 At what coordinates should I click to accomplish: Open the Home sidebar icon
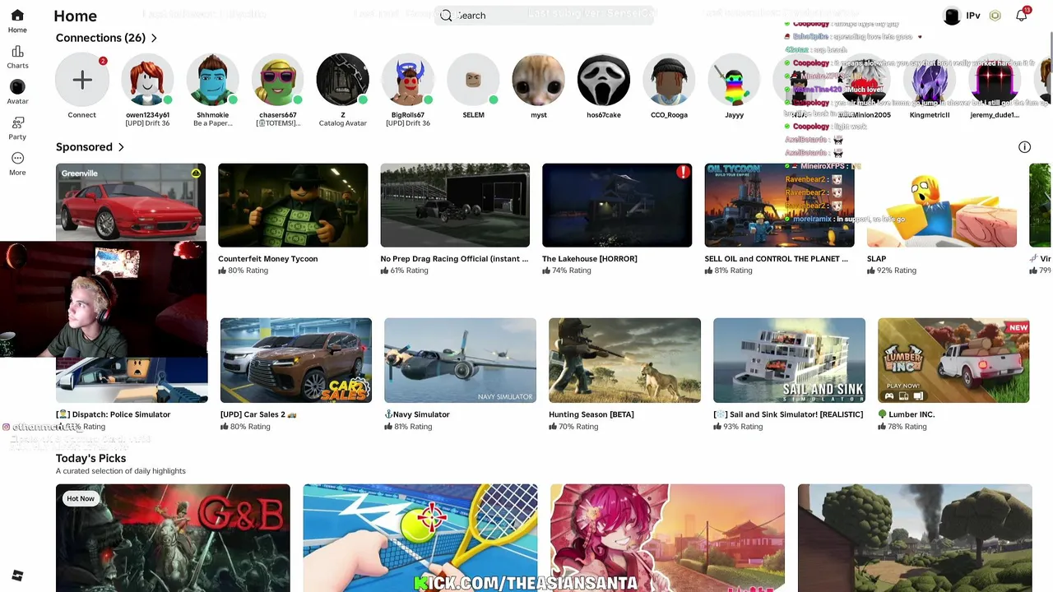[17, 16]
